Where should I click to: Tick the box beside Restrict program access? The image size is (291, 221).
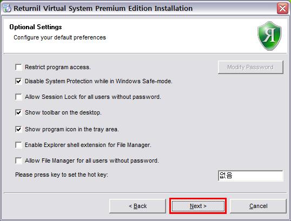coord(18,67)
